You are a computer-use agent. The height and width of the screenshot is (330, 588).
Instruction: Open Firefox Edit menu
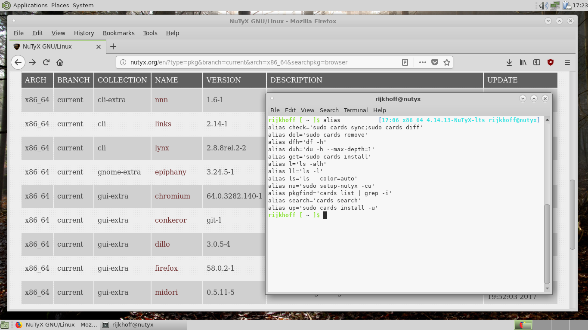pos(37,33)
